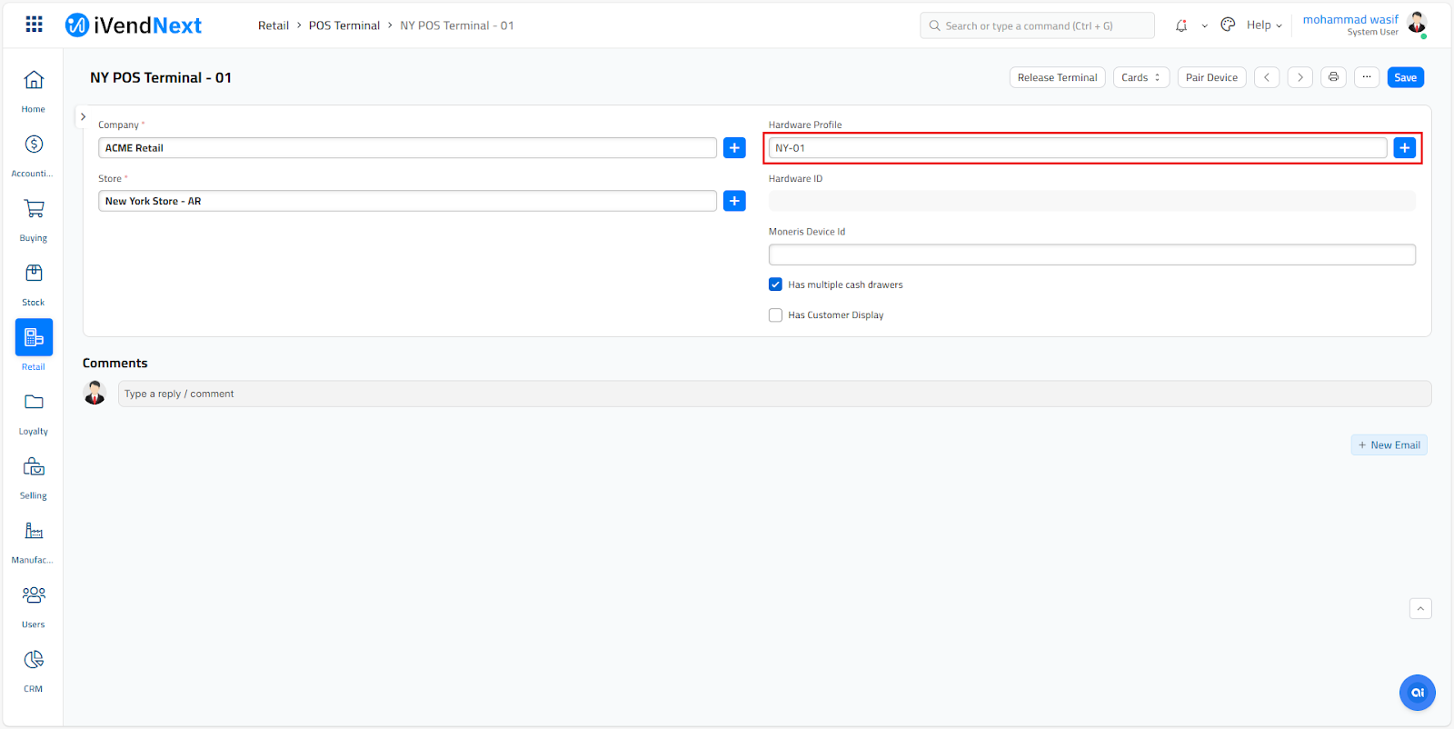The image size is (1454, 729).
Task: Click the New Email button
Action: pos(1389,445)
